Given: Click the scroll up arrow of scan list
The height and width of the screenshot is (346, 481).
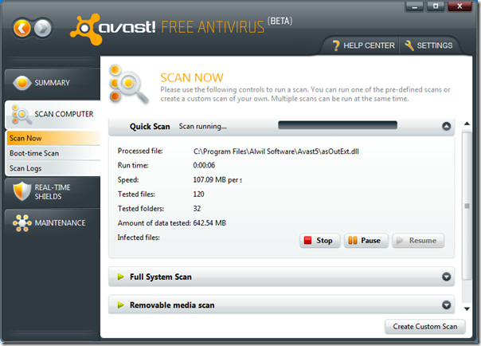Looking at the screenshot, I should 467,124.
